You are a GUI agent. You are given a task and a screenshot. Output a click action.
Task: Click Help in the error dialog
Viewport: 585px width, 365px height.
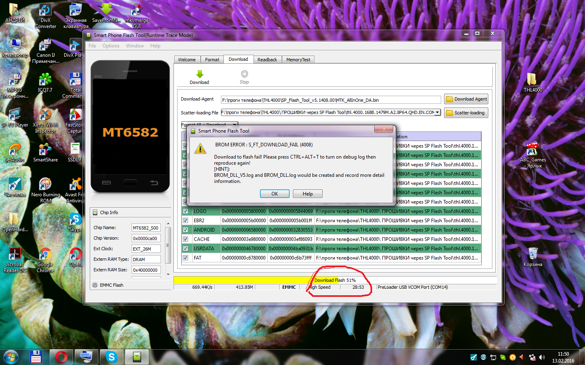308,194
